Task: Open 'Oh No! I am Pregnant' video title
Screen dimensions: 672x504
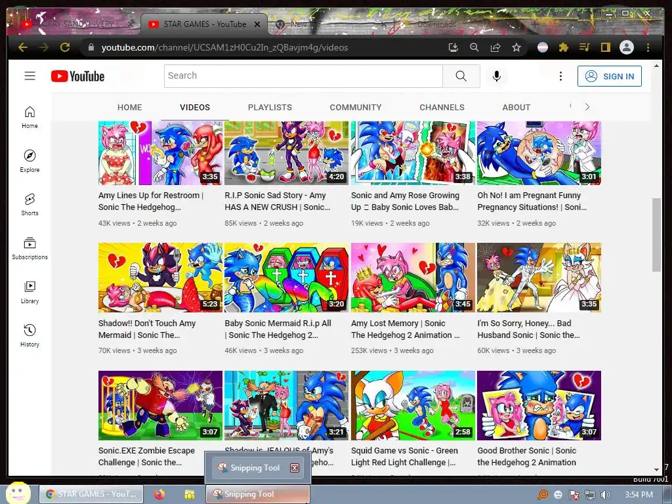Action: coord(532,201)
